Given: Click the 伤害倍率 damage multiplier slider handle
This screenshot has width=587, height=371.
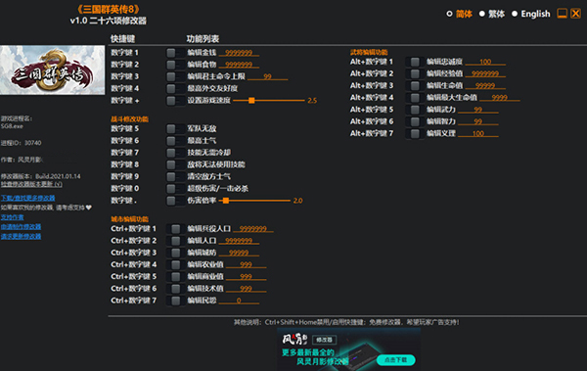Looking at the screenshot, I should (x=226, y=201).
